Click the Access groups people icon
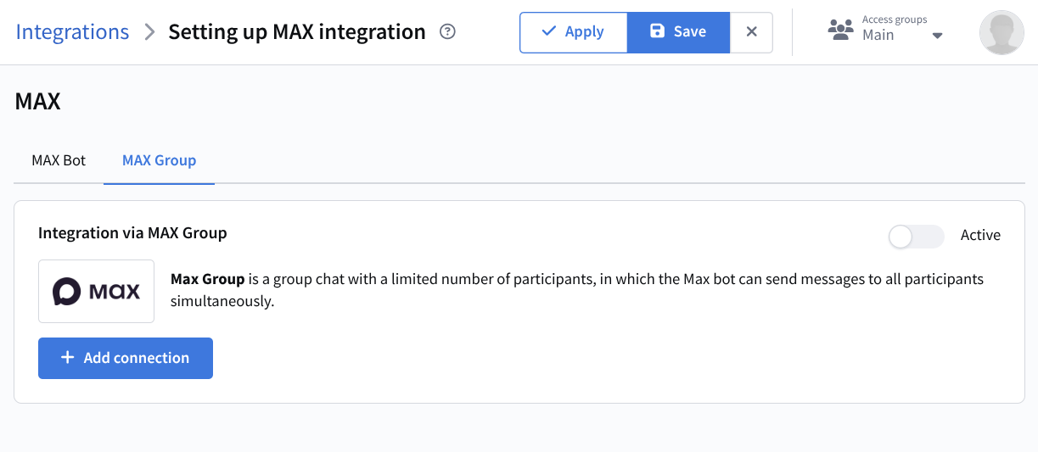1038x452 pixels. (840, 31)
